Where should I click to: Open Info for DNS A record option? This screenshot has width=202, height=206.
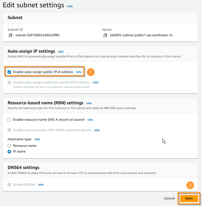click(90, 120)
